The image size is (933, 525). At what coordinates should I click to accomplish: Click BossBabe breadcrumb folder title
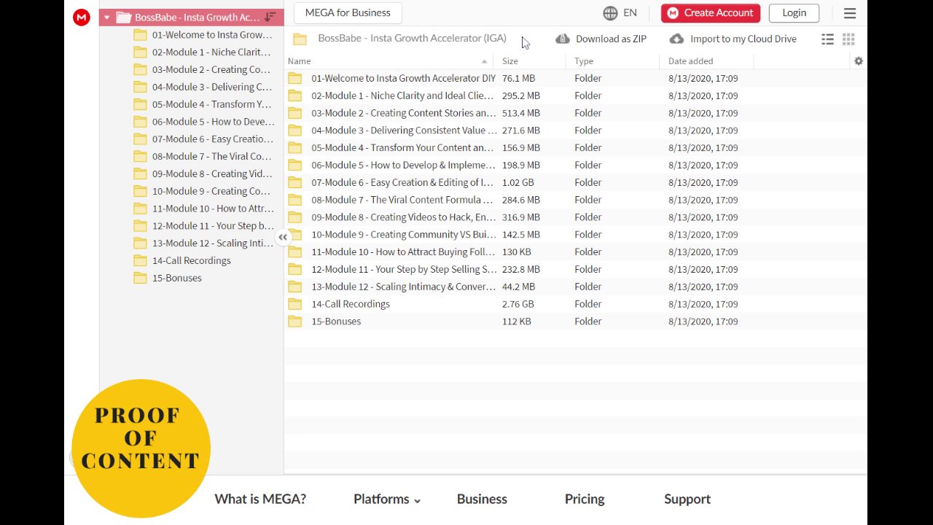point(412,39)
